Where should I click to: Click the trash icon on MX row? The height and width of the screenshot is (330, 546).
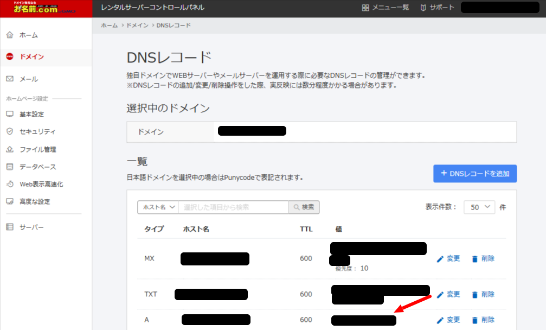click(x=475, y=259)
